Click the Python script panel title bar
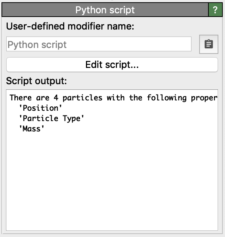This screenshot has width=225, height=237. click(x=105, y=10)
